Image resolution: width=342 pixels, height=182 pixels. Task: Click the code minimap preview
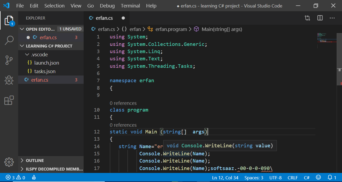click(327, 40)
